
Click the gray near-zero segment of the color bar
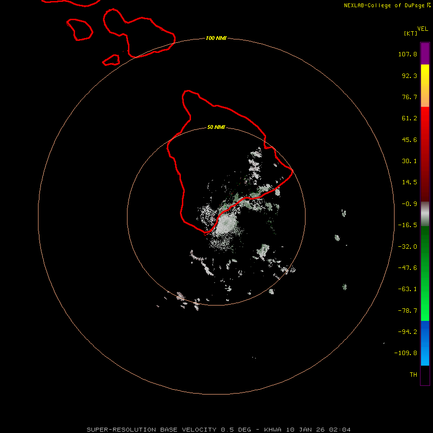[425, 214]
